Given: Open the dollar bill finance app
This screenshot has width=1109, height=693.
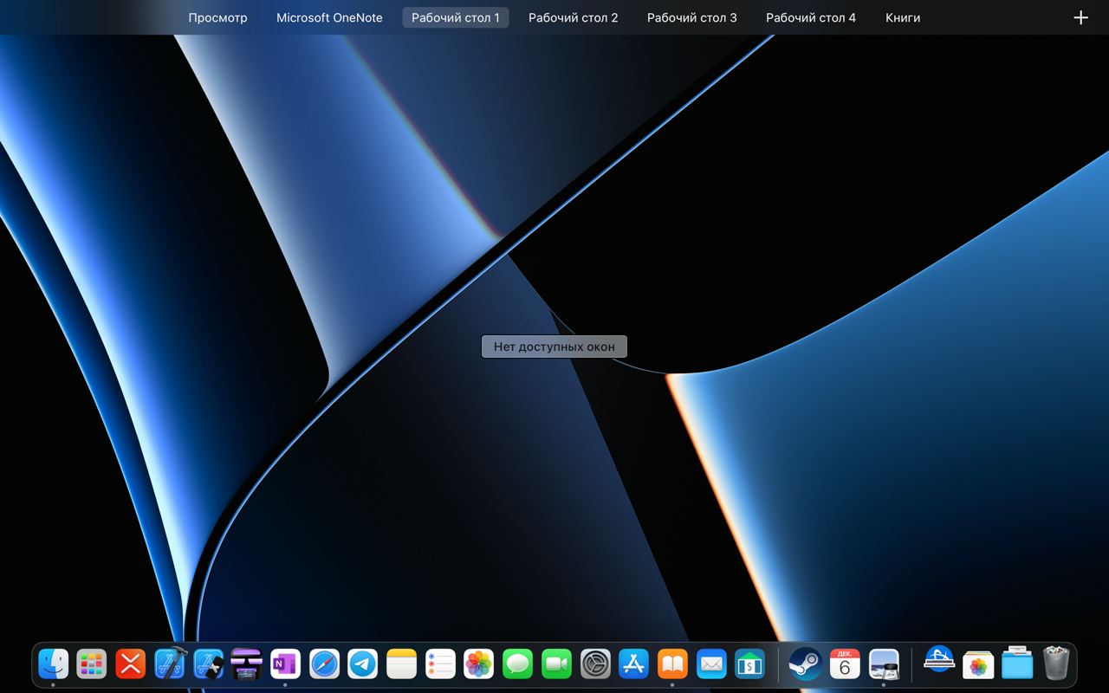Looking at the screenshot, I should (x=750, y=664).
